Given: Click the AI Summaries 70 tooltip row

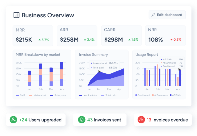Looking at the screenshot, I should click(172, 63).
